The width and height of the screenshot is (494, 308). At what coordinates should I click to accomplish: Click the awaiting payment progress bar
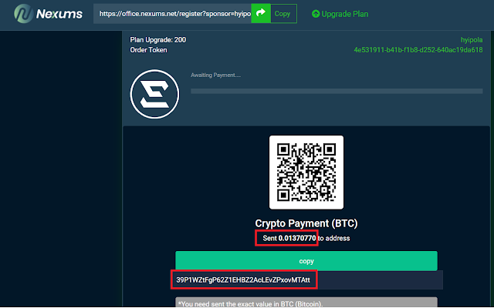click(337, 91)
